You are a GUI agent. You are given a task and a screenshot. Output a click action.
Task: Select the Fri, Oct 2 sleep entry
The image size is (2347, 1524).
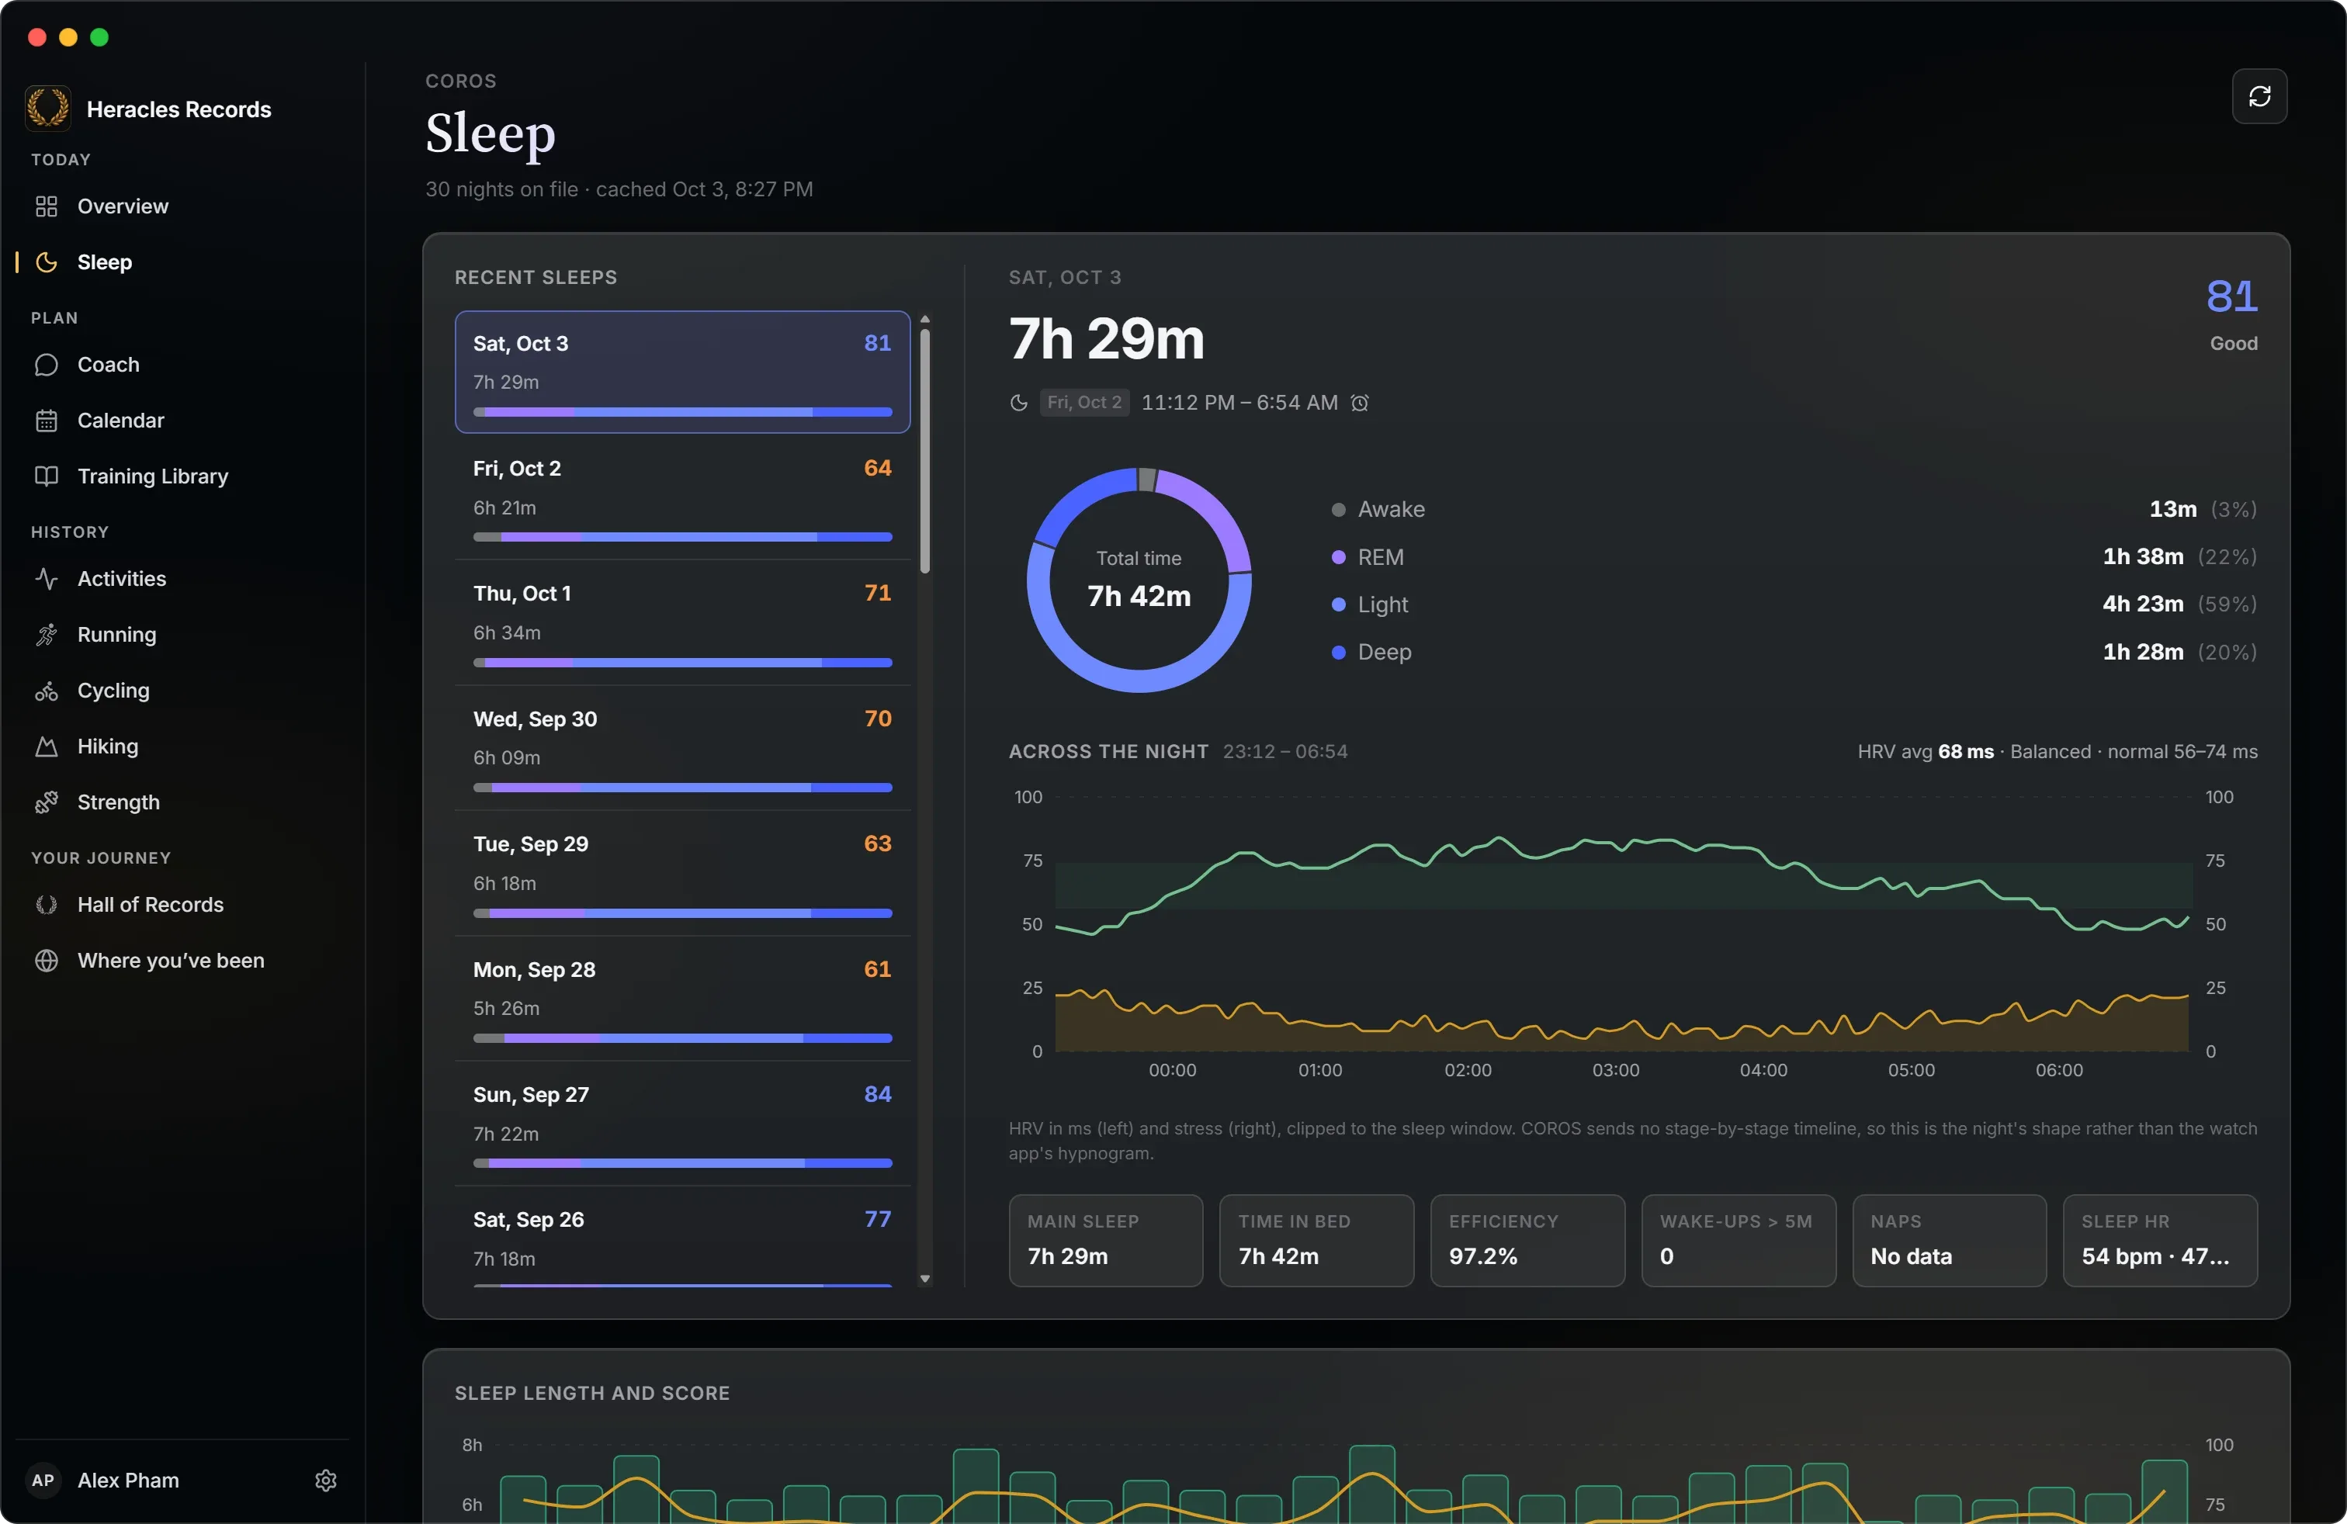click(681, 498)
